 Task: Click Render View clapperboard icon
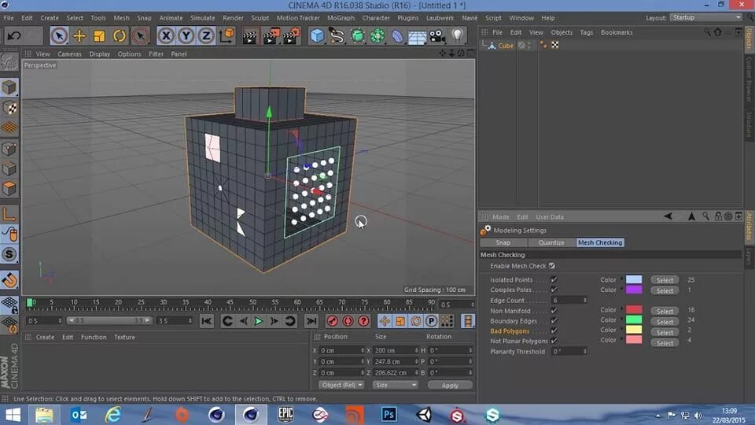pos(250,35)
